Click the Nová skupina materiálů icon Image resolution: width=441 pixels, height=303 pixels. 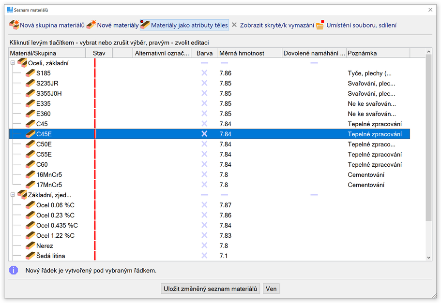pos(14,25)
